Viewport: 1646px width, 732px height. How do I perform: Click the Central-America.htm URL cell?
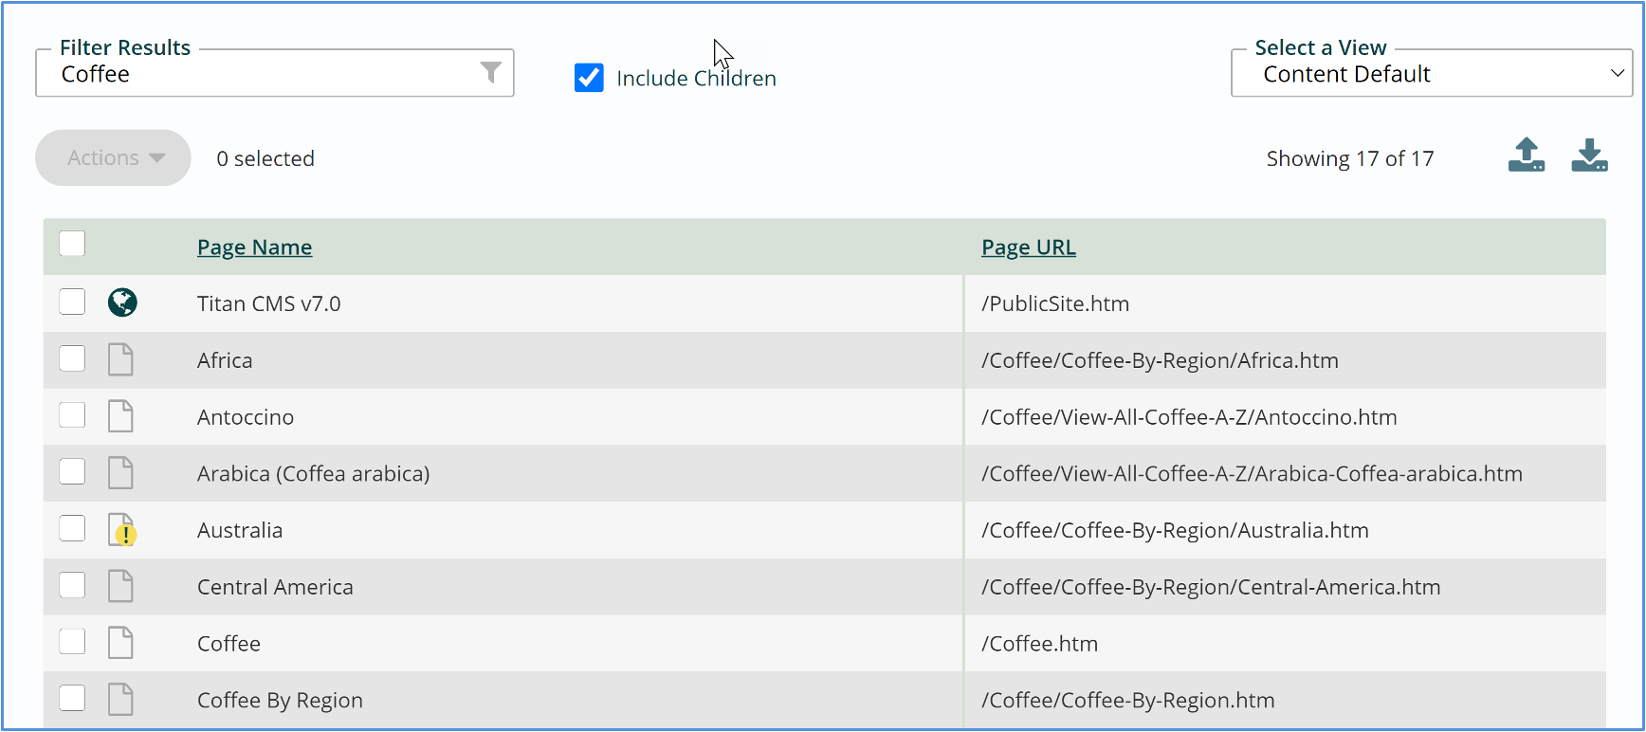(1211, 587)
